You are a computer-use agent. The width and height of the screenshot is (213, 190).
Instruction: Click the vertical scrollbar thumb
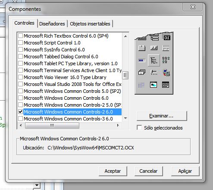coord(125,75)
